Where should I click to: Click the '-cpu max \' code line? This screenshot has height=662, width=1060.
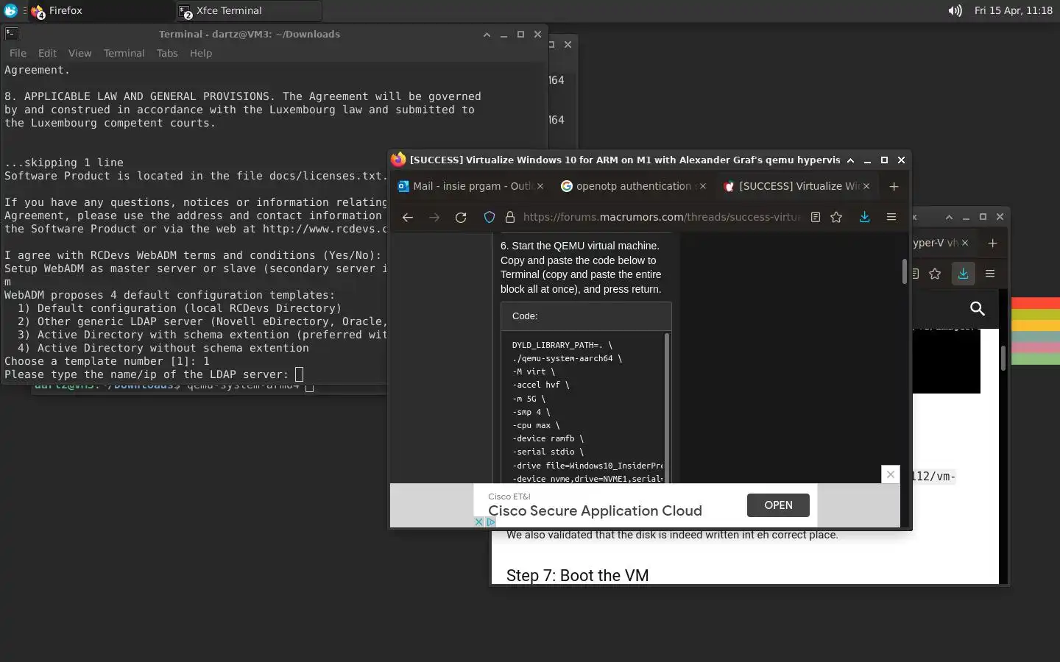pos(536,425)
